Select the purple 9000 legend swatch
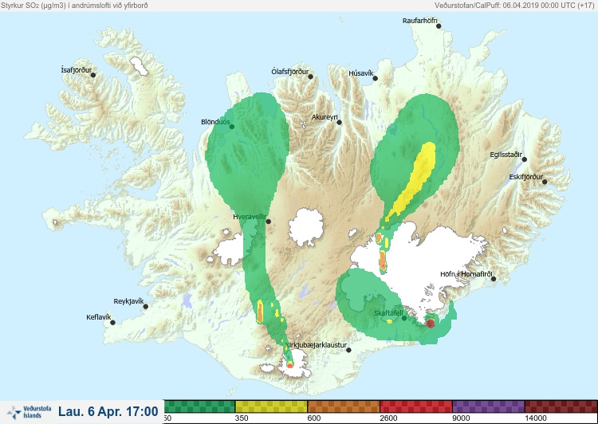The image size is (598, 424). tap(489, 406)
